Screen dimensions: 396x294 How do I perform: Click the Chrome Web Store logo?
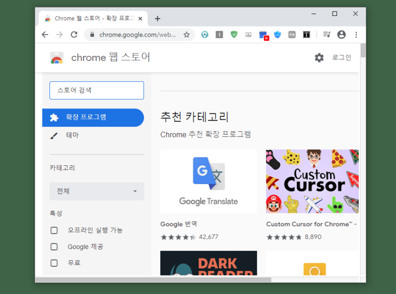pos(56,57)
